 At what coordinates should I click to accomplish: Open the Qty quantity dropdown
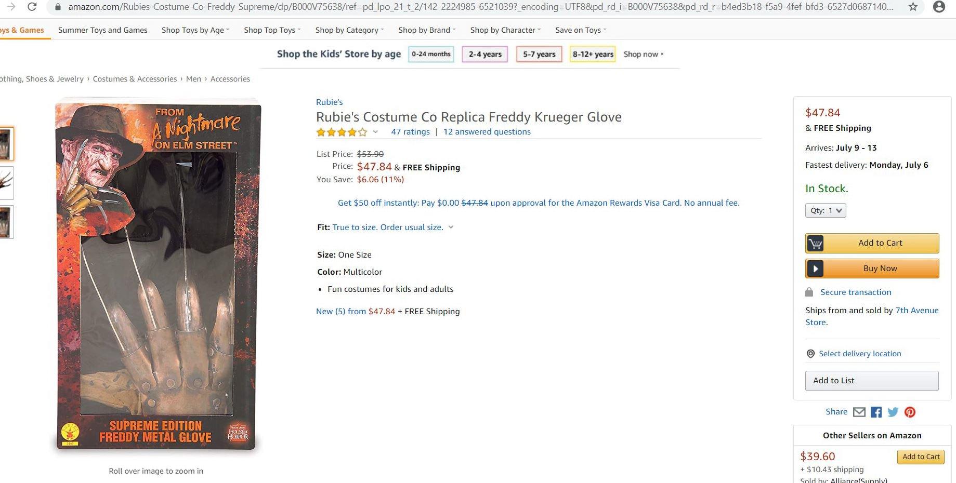[826, 210]
